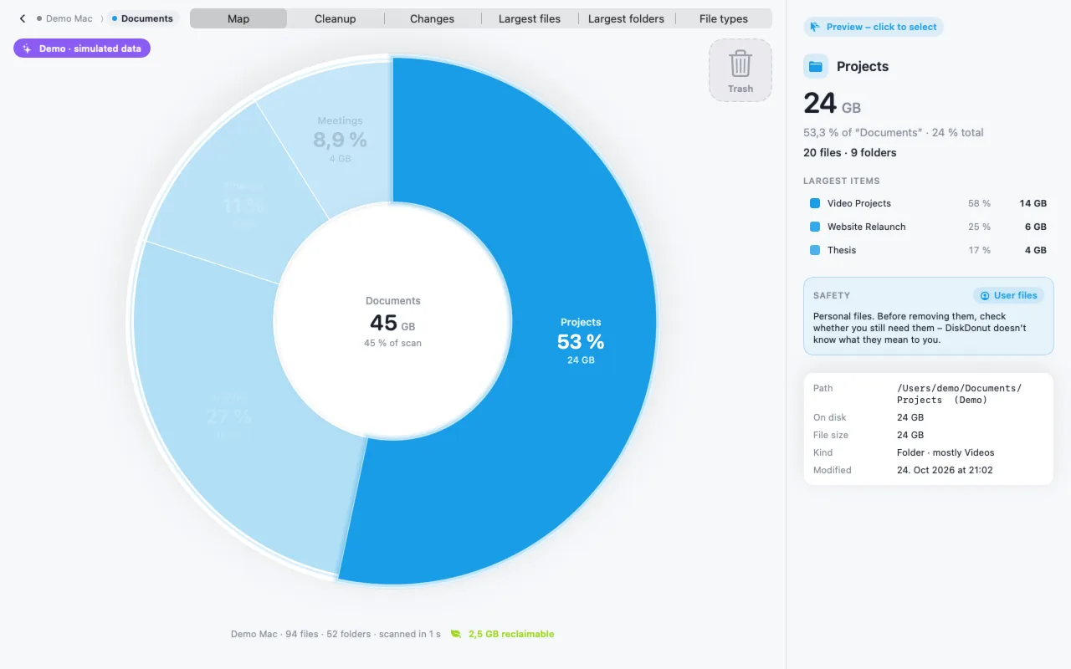Click the 6 GB size value

1035,227
